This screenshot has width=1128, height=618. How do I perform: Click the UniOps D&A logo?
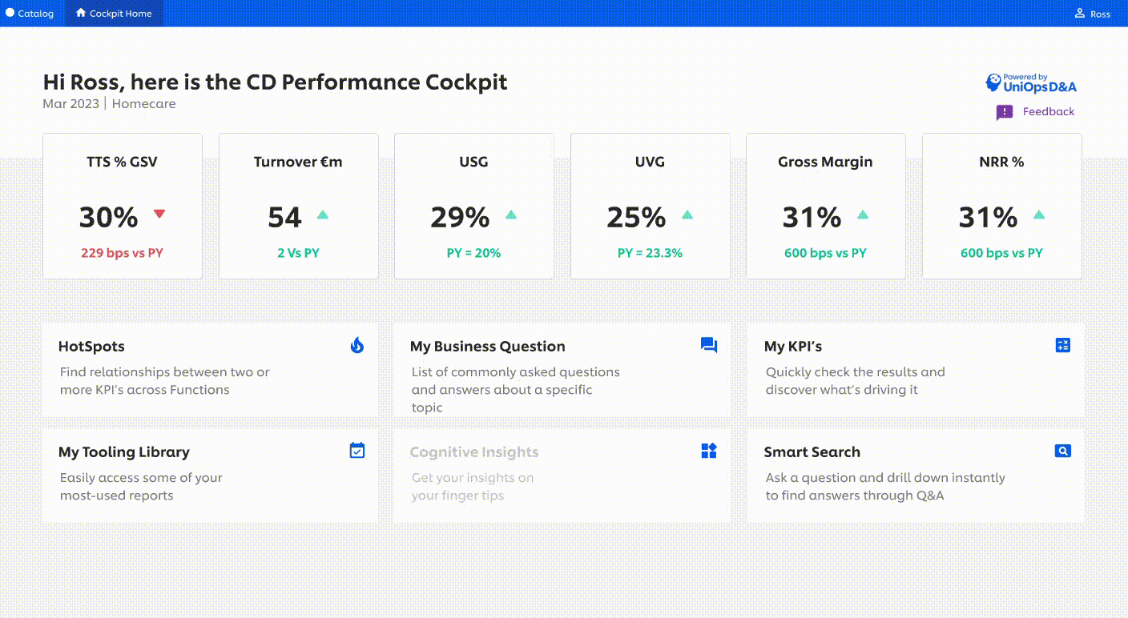point(1030,83)
